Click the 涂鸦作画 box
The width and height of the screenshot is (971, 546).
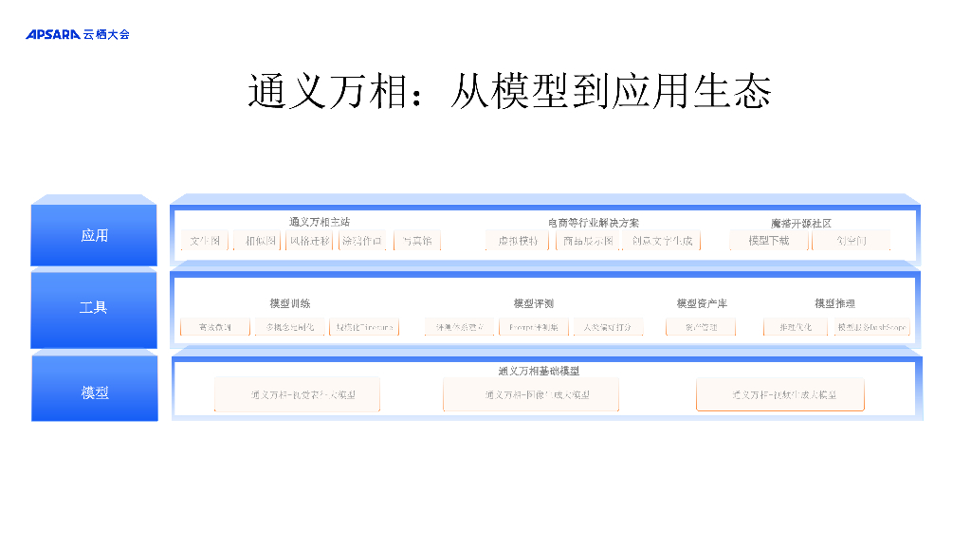pos(362,241)
